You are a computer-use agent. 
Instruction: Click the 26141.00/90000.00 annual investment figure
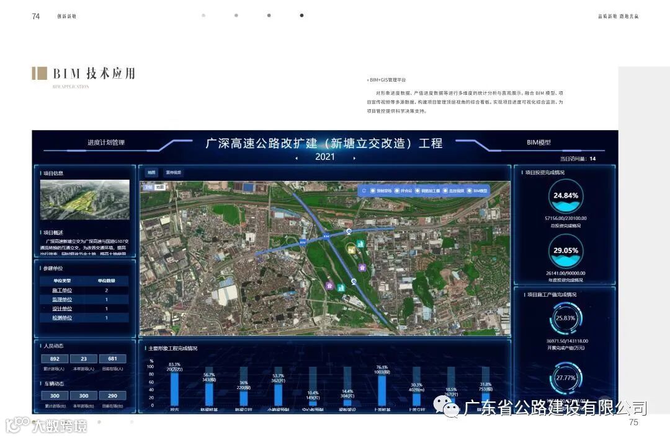point(566,273)
